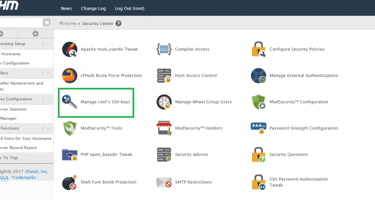Open Compiler Access text link

tap(192, 49)
